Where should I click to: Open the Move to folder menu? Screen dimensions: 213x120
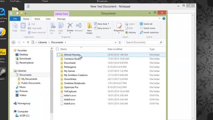coord(52,28)
